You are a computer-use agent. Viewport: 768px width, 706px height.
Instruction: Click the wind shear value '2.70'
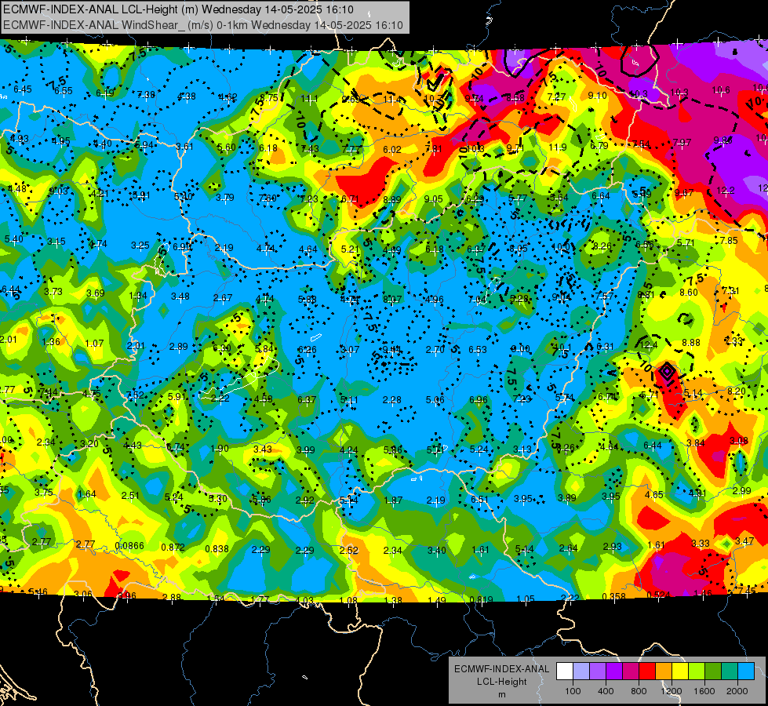tap(435, 349)
